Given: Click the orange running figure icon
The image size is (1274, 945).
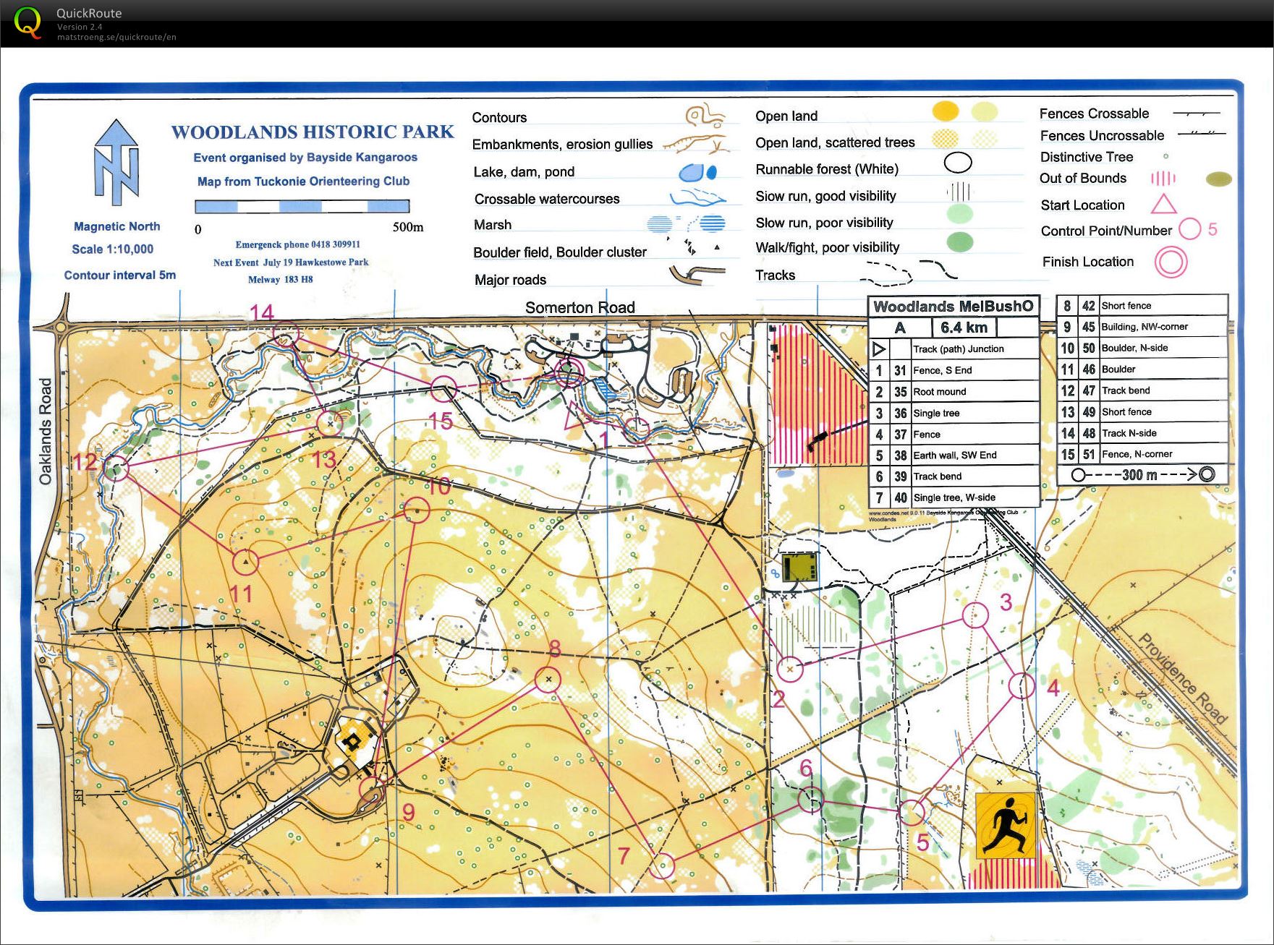Looking at the screenshot, I should tap(1006, 825).
